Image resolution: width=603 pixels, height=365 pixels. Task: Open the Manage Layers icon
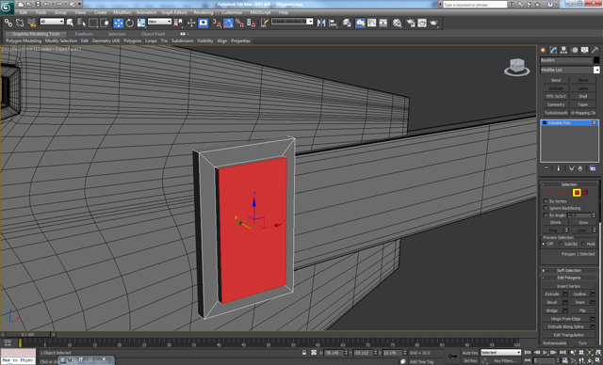pyautogui.click(x=347, y=23)
